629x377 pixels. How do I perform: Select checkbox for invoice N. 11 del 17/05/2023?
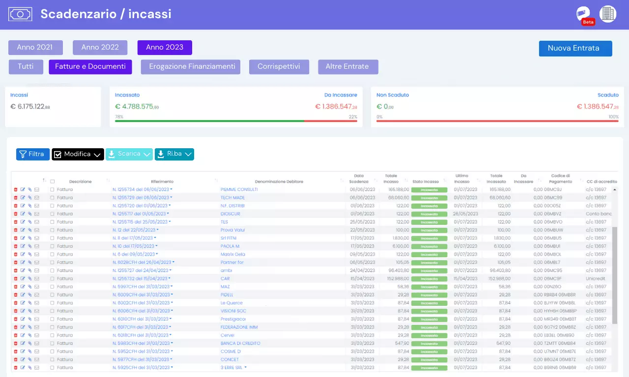[52, 238]
